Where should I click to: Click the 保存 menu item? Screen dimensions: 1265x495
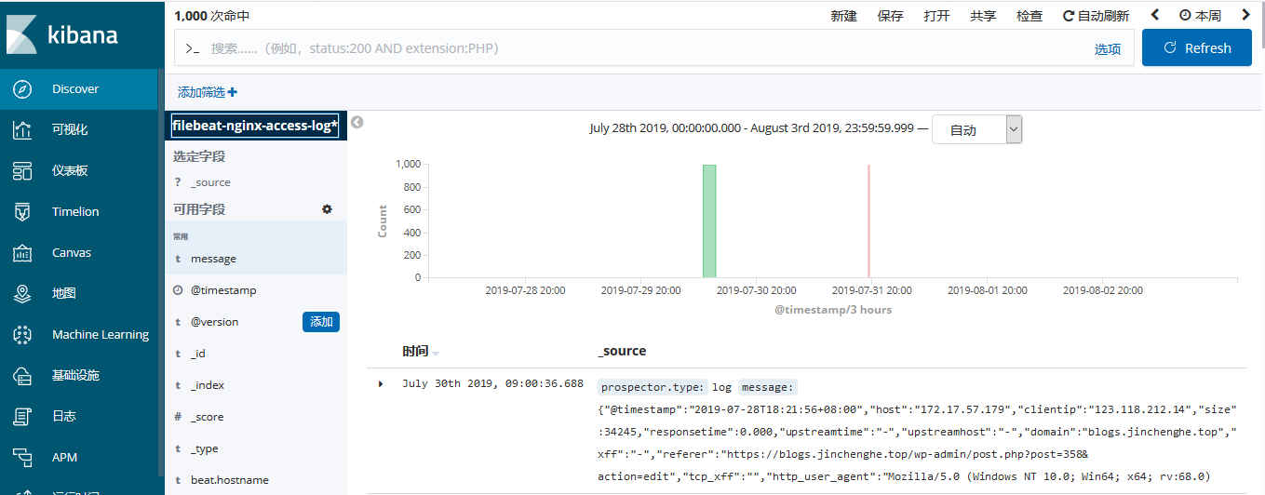[890, 16]
